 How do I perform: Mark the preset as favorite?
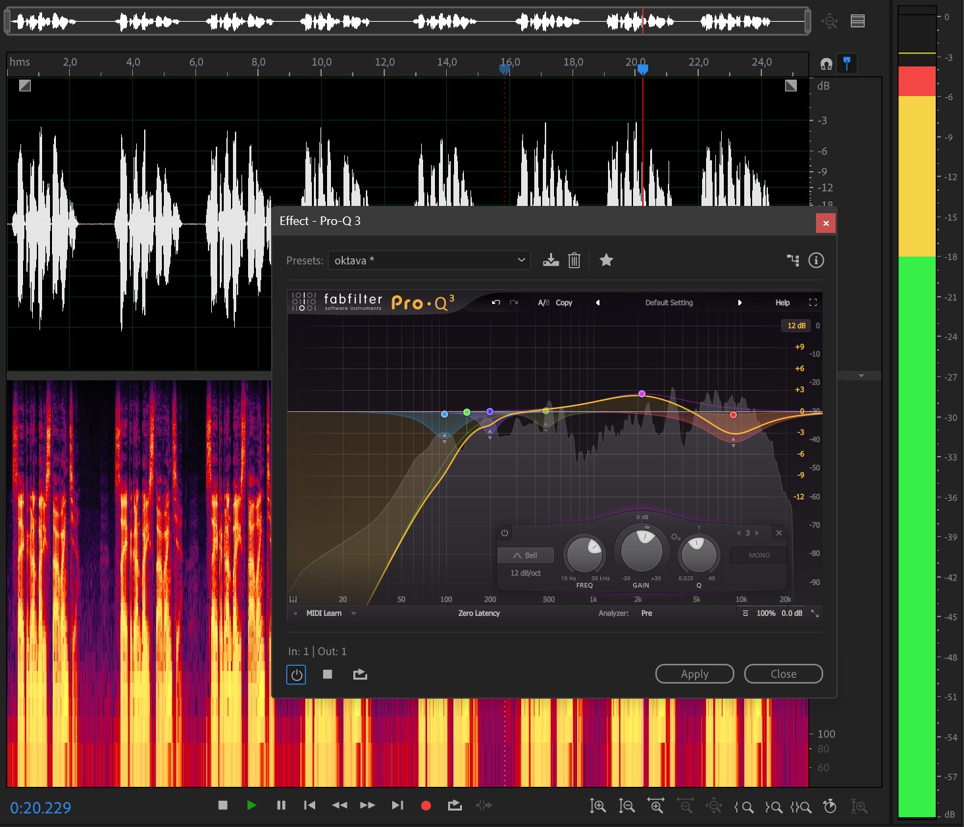pos(606,261)
